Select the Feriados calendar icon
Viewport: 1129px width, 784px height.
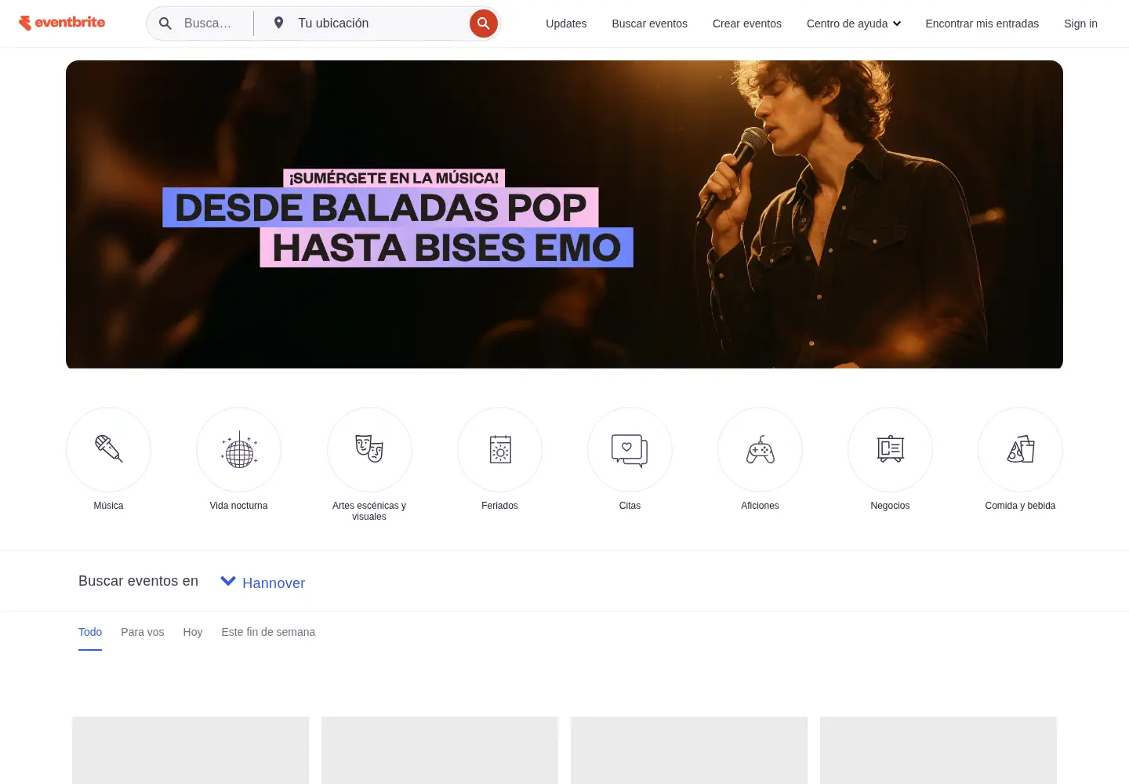pyautogui.click(x=499, y=449)
